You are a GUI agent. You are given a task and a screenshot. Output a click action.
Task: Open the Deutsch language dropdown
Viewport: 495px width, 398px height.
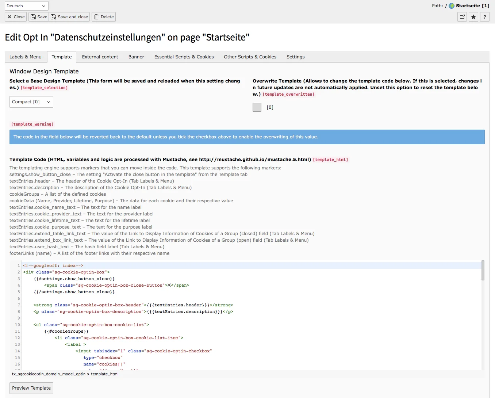(26, 5)
